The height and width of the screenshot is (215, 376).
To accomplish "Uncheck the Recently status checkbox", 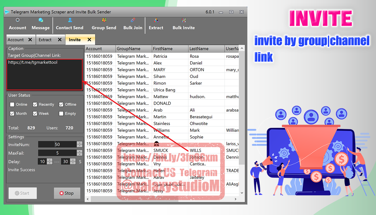I will [x=35, y=105].
